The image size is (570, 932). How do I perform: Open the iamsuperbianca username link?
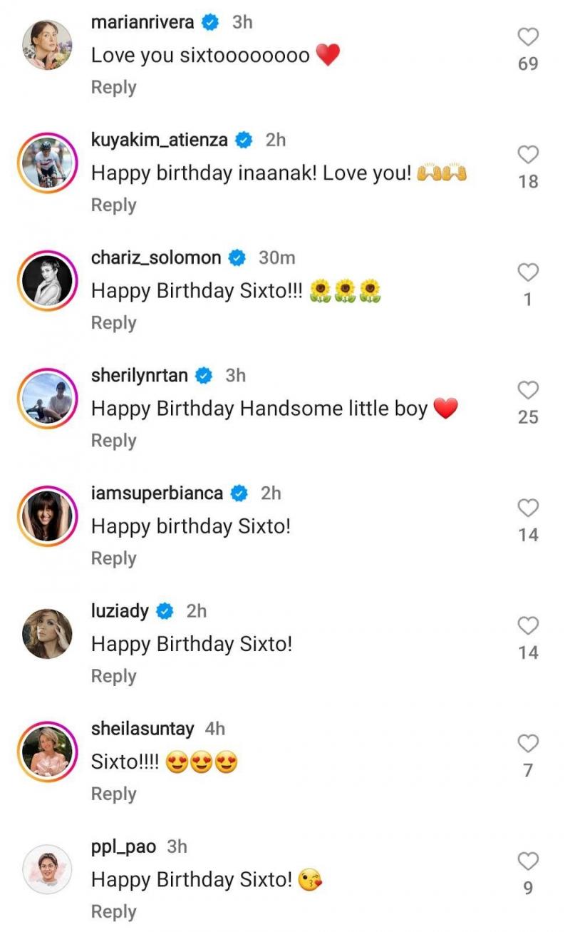click(x=157, y=493)
